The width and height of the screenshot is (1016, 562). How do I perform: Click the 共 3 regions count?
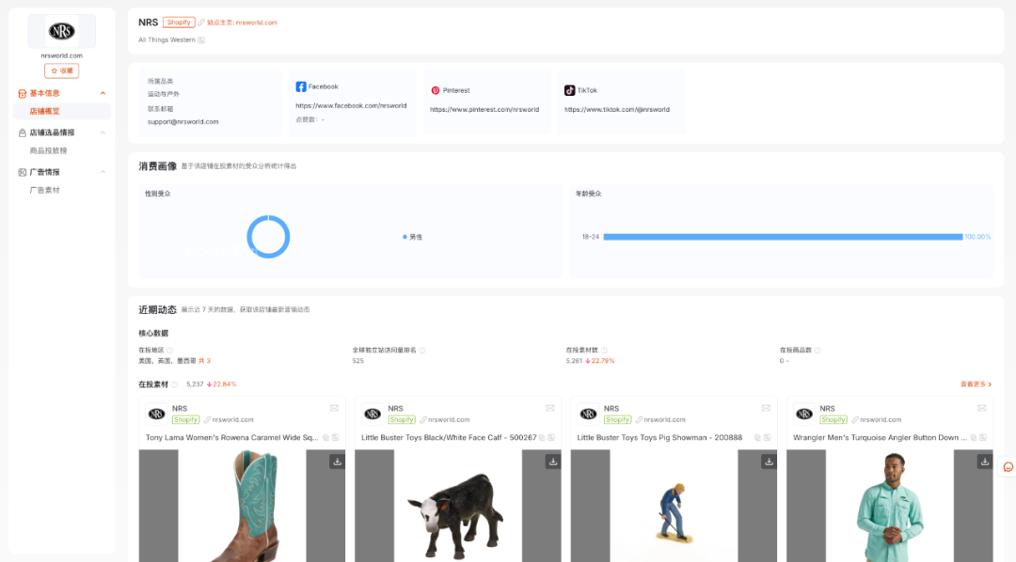204,361
